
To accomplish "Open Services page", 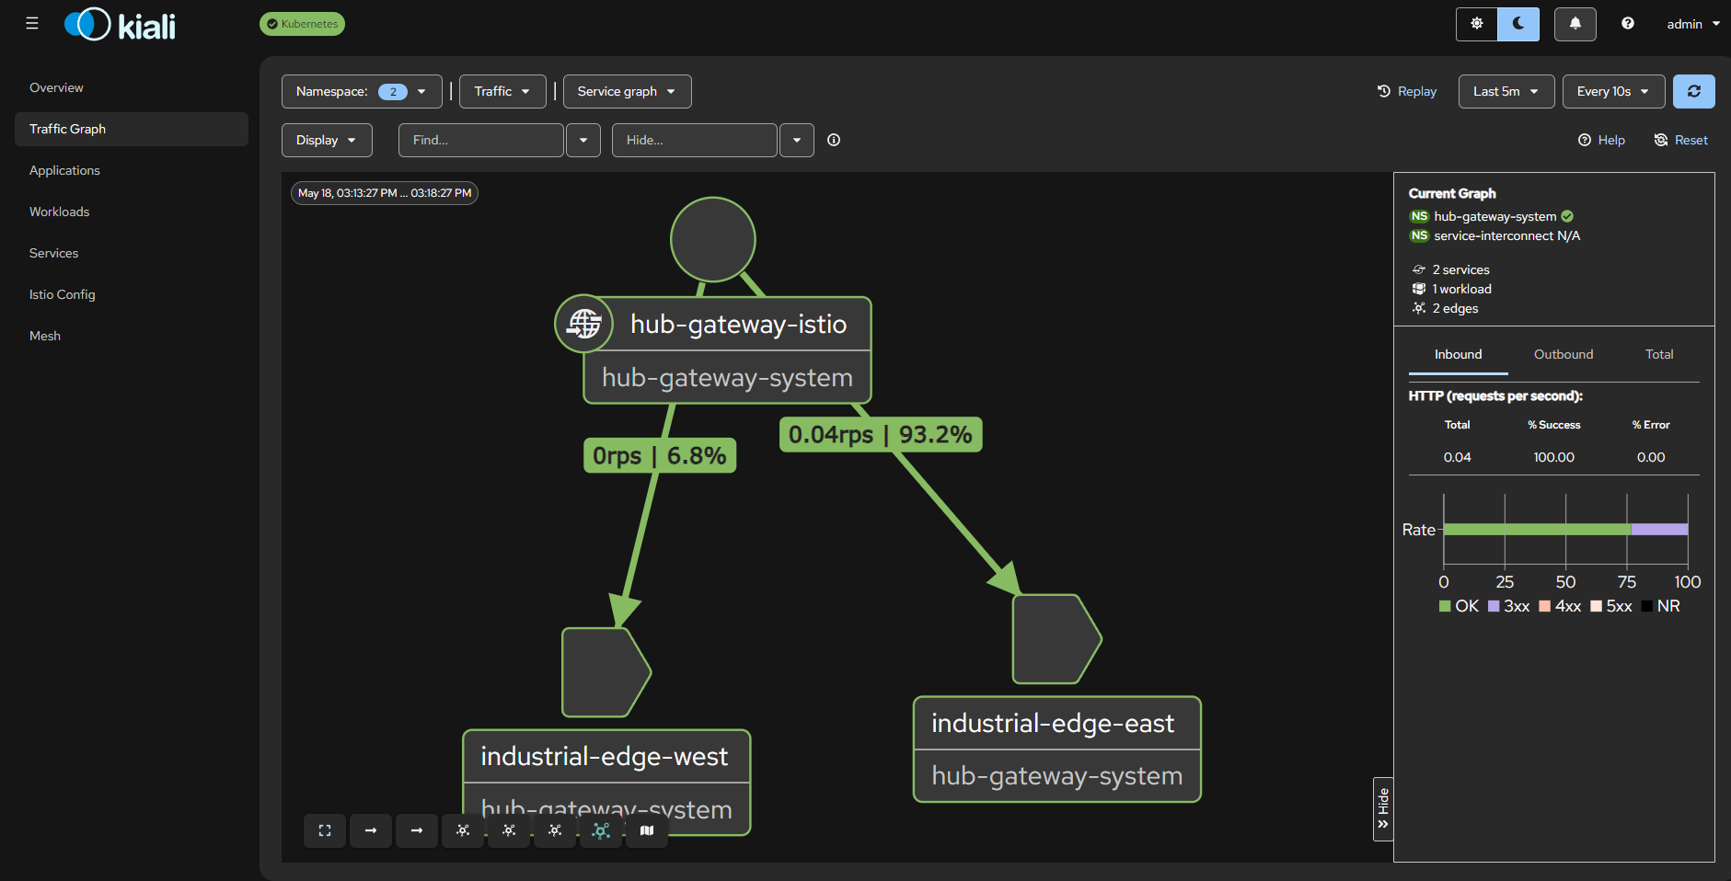I will click(53, 253).
